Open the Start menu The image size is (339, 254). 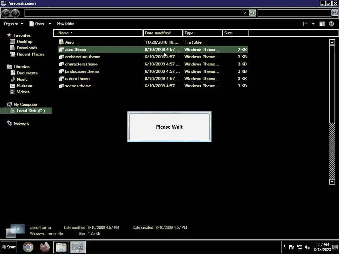click(9, 247)
